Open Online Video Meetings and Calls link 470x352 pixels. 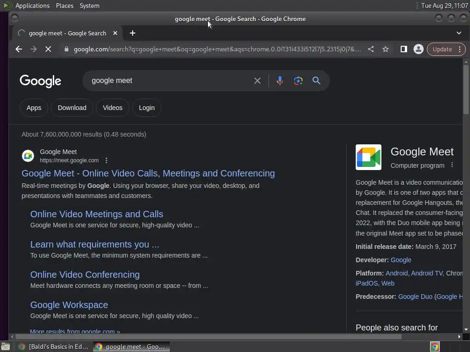[96, 214]
